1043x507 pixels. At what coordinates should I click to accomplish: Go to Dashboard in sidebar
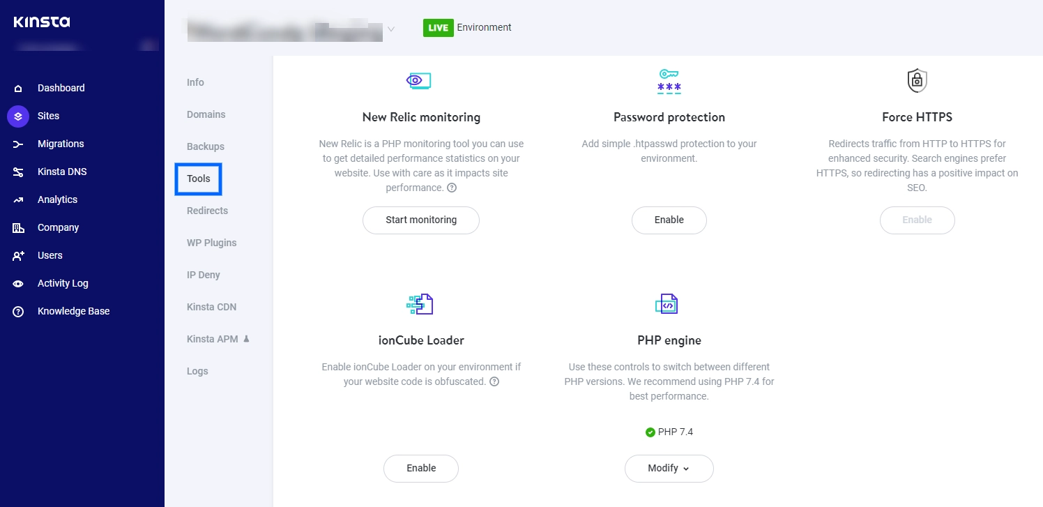tap(61, 88)
